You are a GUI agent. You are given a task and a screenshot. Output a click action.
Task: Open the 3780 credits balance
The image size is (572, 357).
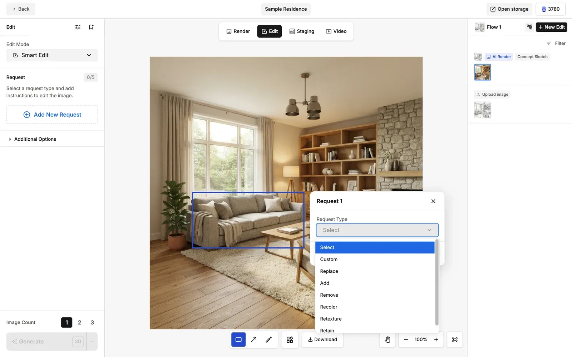pos(550,9)
